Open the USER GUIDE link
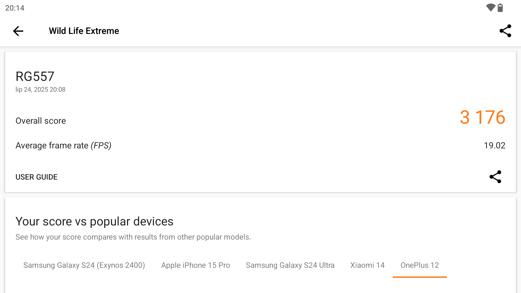 tap(36, 177)
